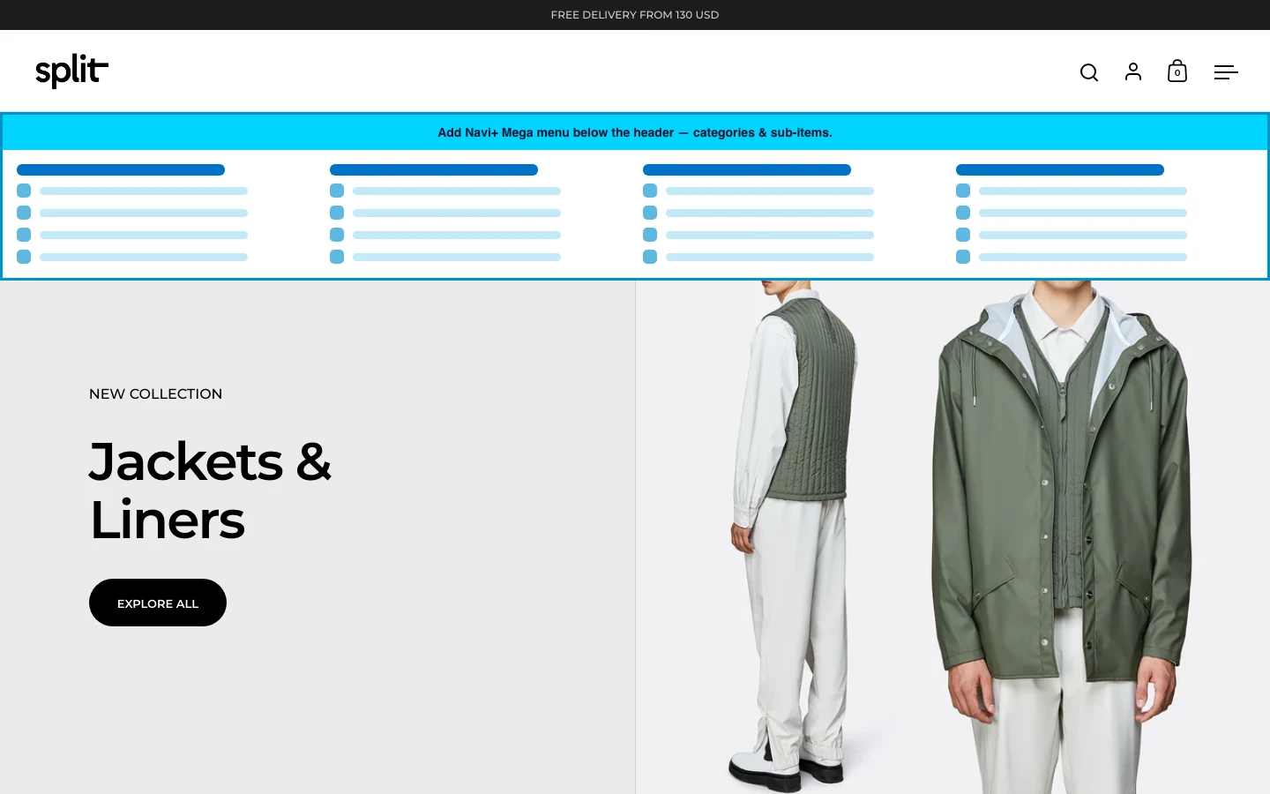
Task: Open the account profile icon
Action: [1133, 71]
